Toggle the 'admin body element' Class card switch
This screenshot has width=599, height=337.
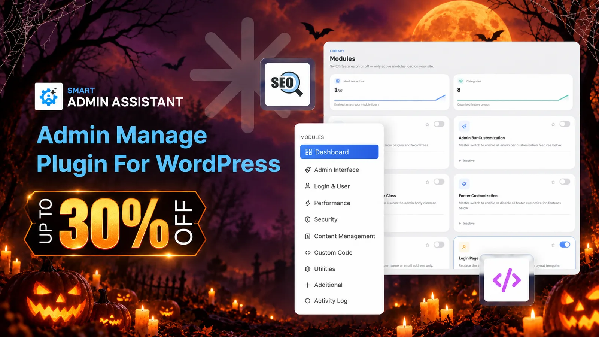[439, 182]
